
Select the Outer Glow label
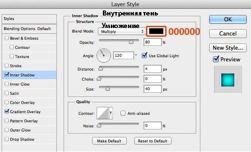pyautogui.click(x=20, y=130)
